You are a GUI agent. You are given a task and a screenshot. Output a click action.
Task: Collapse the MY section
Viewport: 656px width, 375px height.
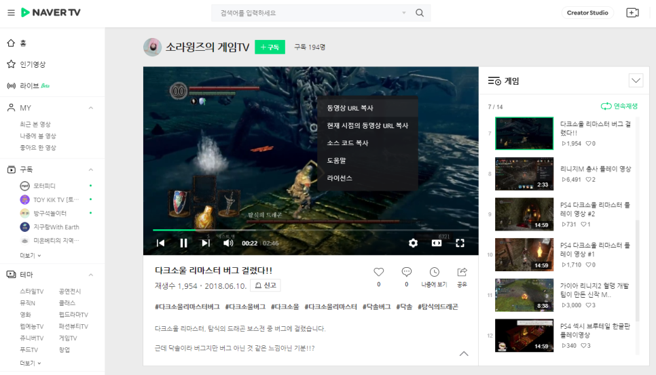91,108
